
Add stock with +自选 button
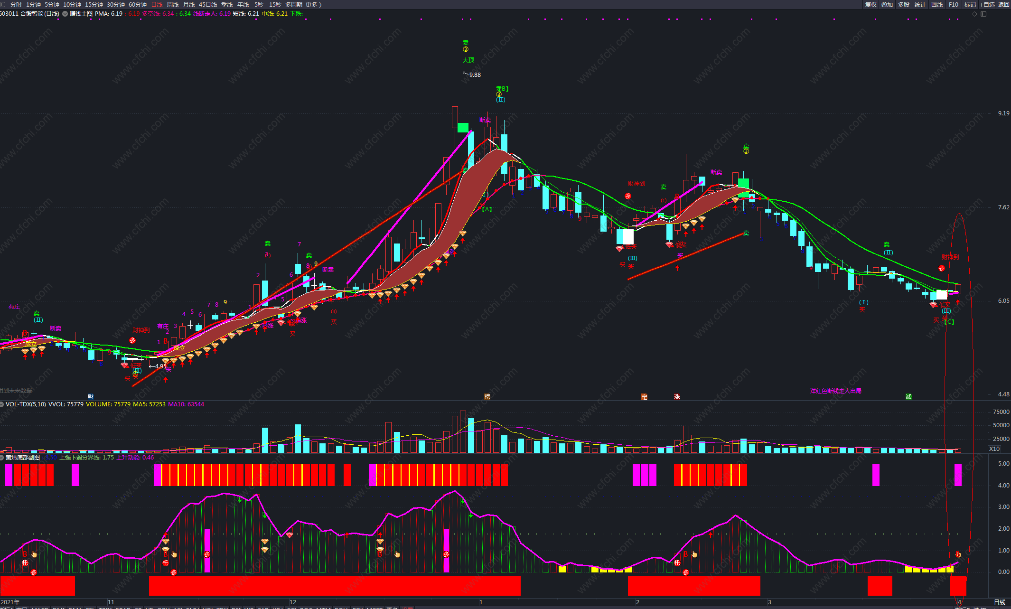coord(987,4)
